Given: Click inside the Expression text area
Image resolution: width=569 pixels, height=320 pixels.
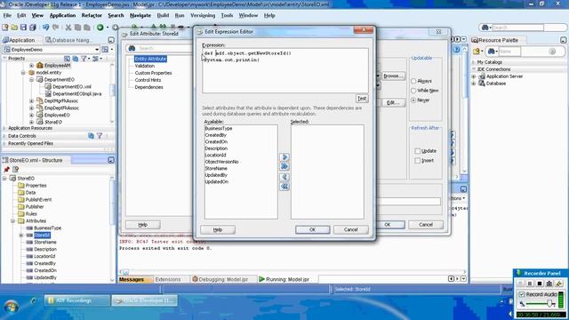Looking at the screenshot, I should pos(285,70).
